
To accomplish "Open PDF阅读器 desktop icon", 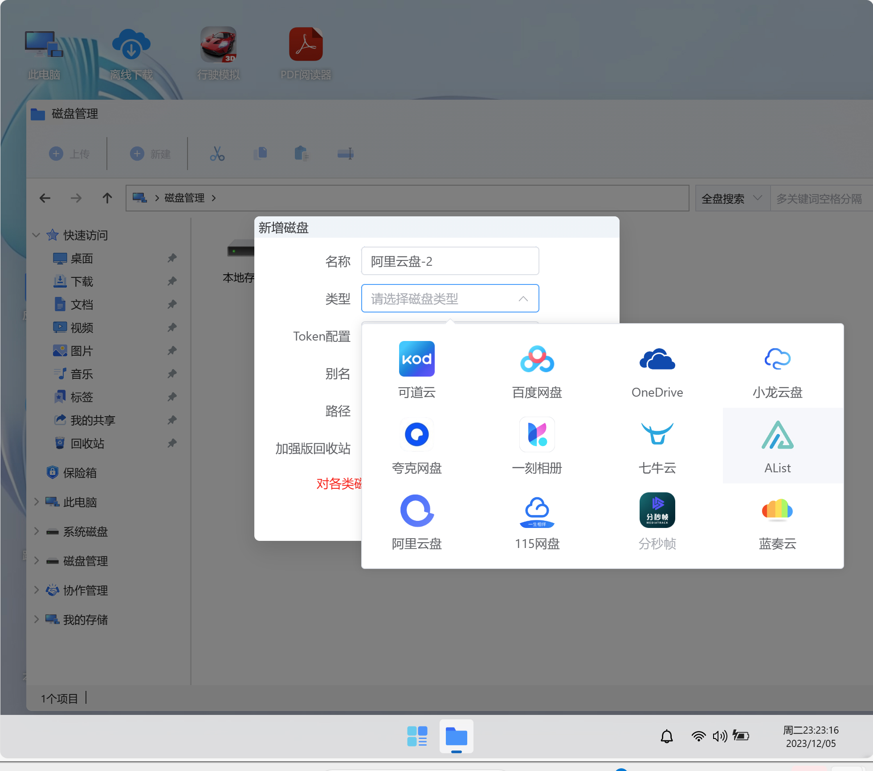I will pyautogui.click(x=306, y=54).
